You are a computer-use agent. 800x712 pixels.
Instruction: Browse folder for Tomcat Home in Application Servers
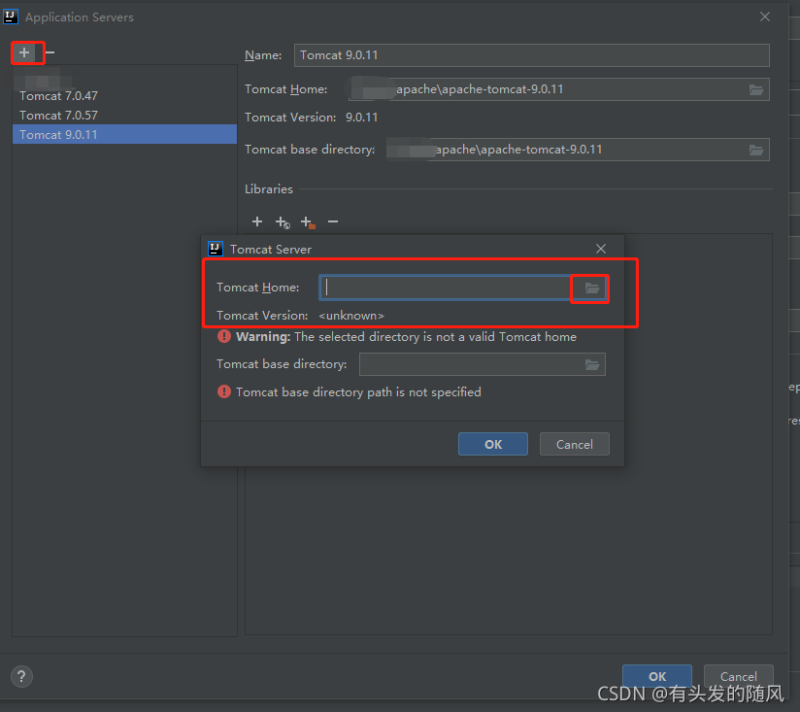(756, 89)
